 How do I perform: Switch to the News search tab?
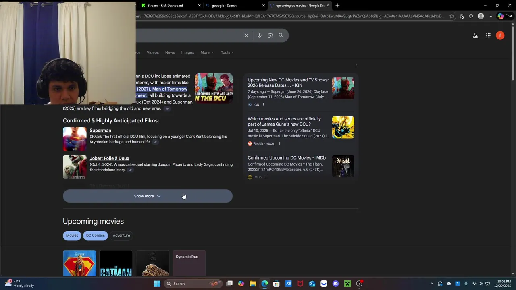click(170, 52)
